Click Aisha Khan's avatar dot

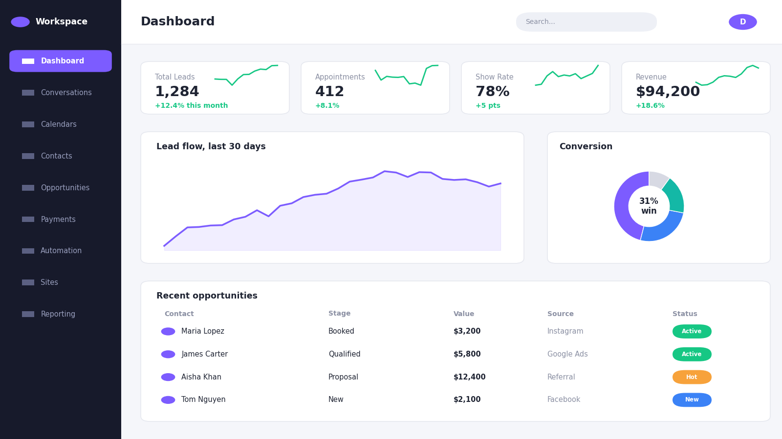click(168, 377)
